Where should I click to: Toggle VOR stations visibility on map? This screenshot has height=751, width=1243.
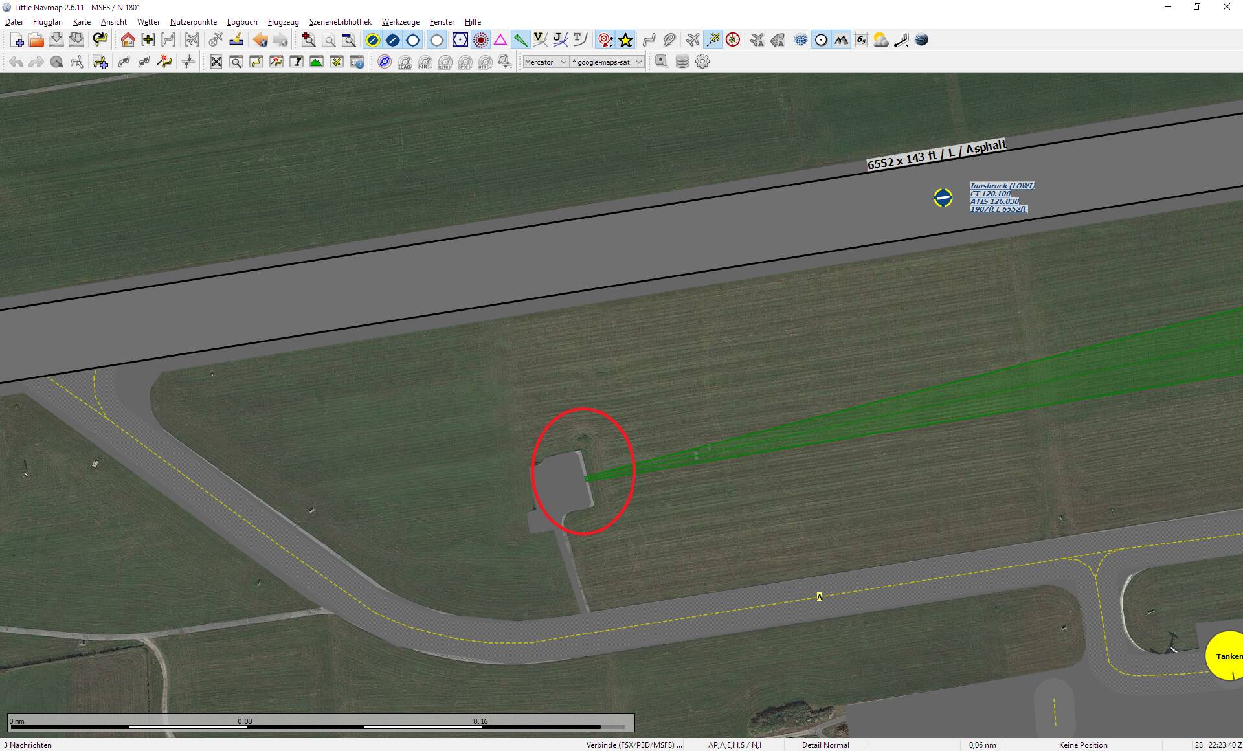pyautogui.click(x=460, y=39)
